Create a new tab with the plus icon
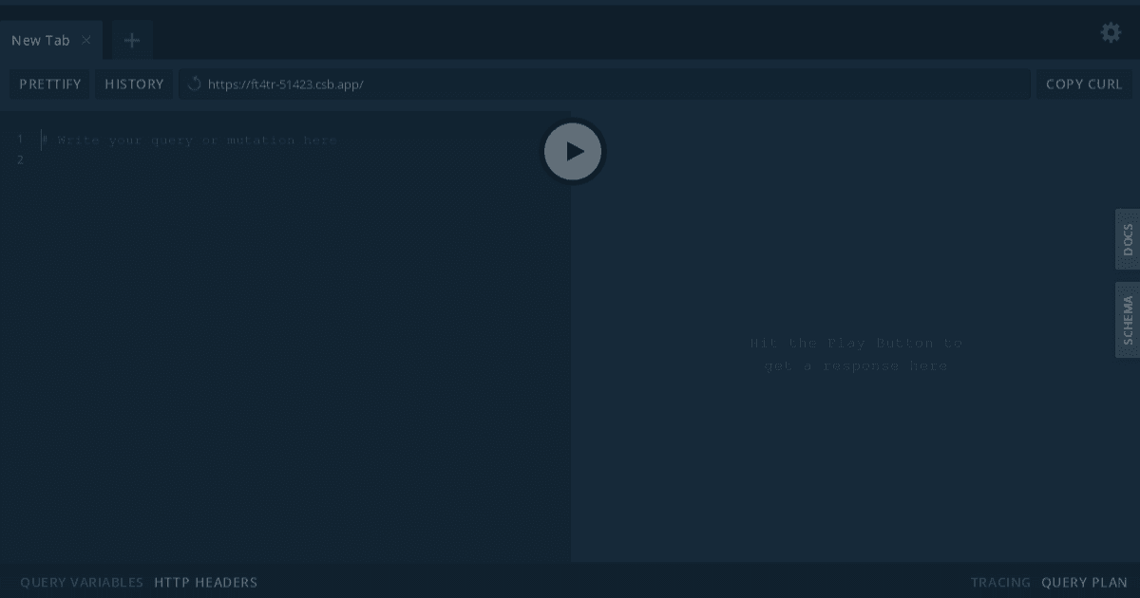 click(131, 40)
